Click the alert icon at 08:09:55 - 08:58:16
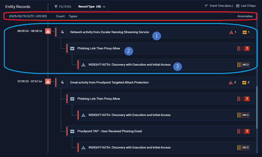The width and height of the screenshot is (262, 157). (x=48, y=31)
